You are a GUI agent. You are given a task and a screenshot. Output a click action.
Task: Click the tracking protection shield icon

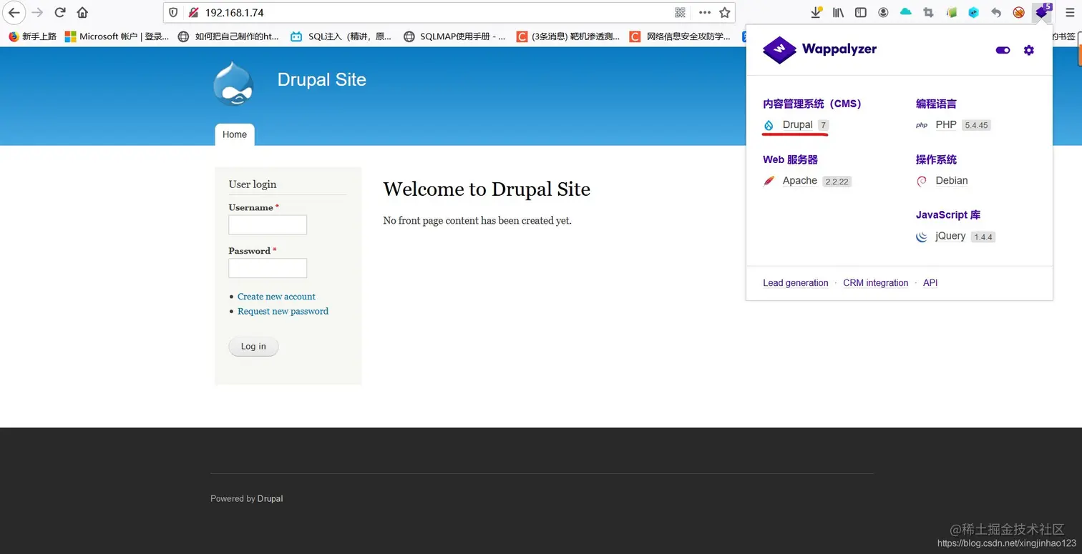(x=173, y=13)
